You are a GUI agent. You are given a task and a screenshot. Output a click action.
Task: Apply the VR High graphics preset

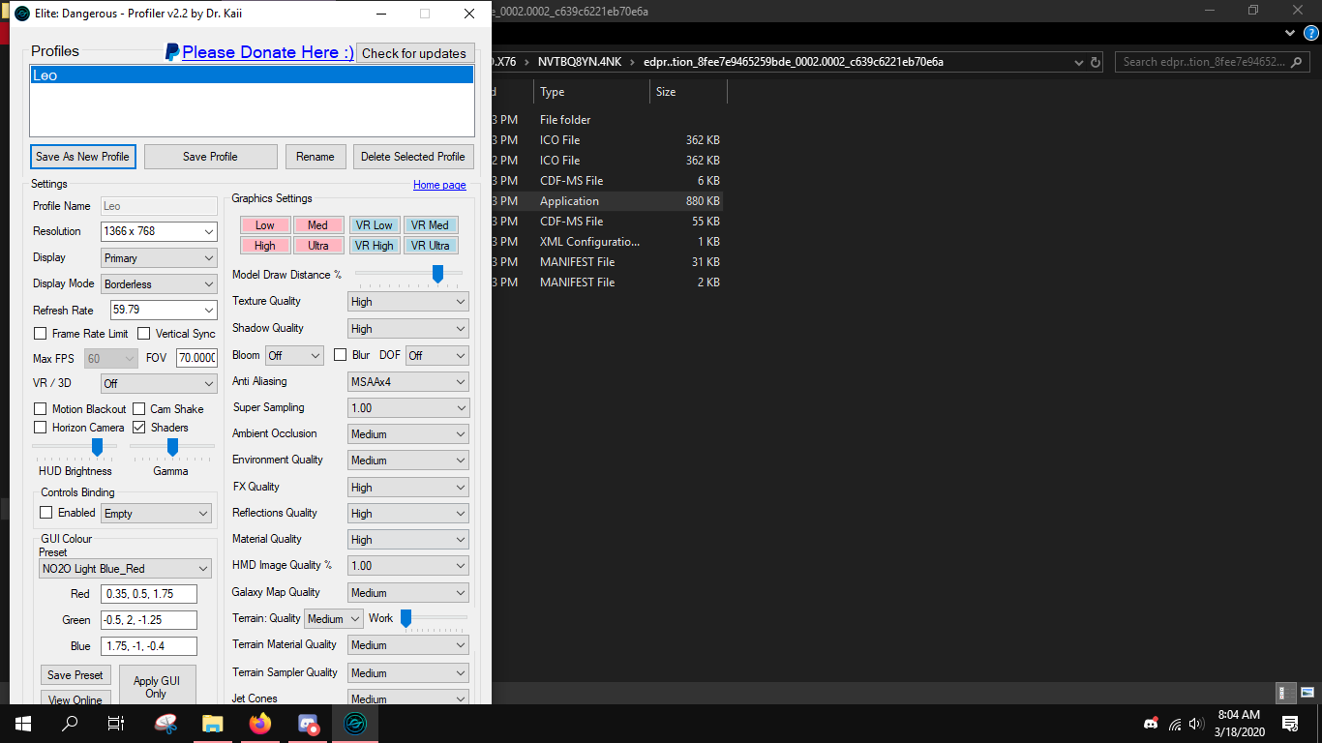pyautogui.click(x=375, y=246)
